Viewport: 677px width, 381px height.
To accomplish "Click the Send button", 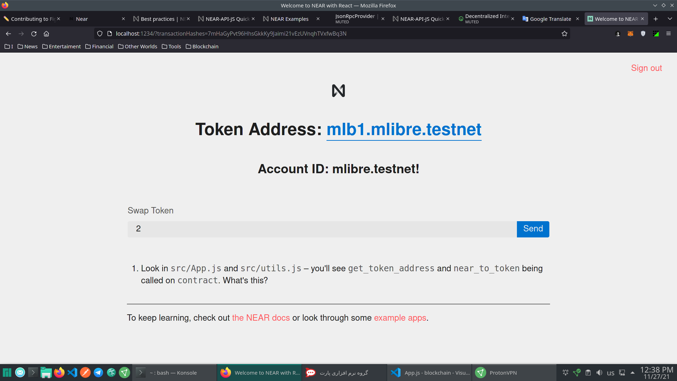I will (533, 229).
